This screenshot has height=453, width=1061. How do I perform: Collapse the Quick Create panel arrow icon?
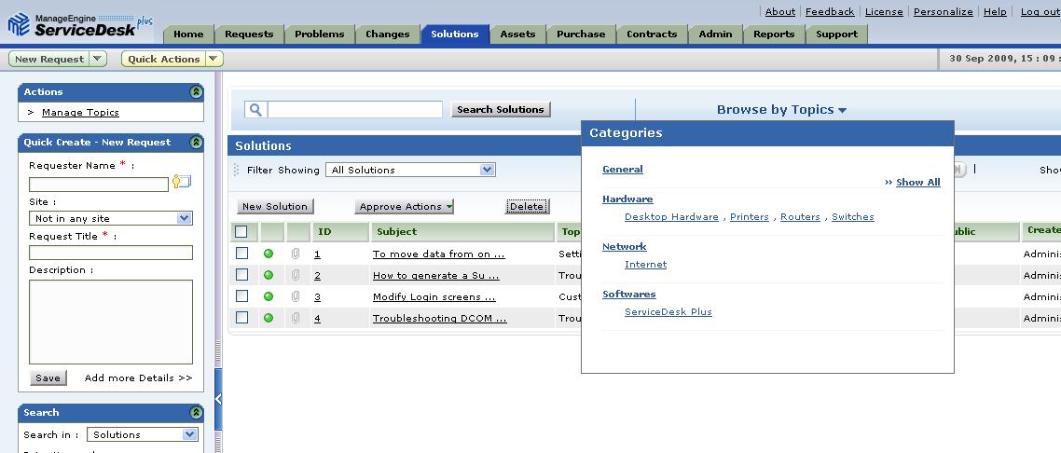pyautogui.click(x=196, y=143)
